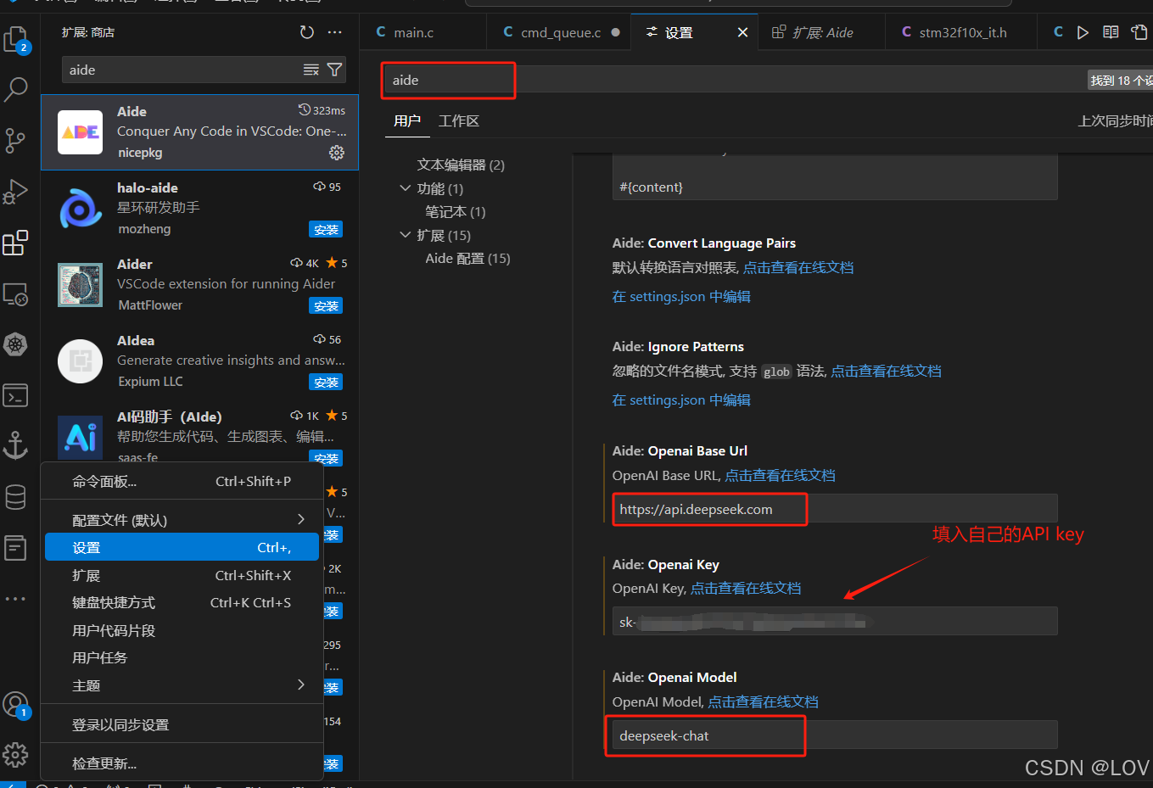Open online docs link for Openai Base Url
This screenshot has width=1153, height=788.
[x=780, y=475]
